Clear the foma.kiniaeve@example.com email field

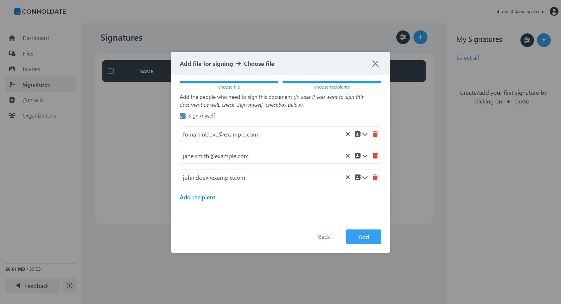pyautogui.click(x=348, y=134)
